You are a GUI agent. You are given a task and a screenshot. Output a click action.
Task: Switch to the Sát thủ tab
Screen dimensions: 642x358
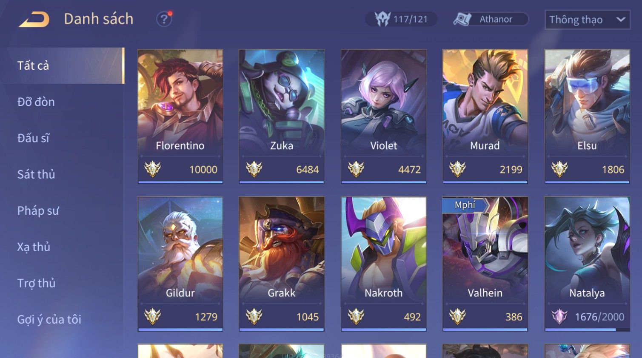[36, 174]
